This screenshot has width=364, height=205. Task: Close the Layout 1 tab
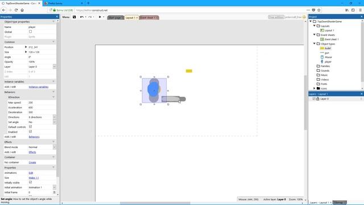coord(136,18)
